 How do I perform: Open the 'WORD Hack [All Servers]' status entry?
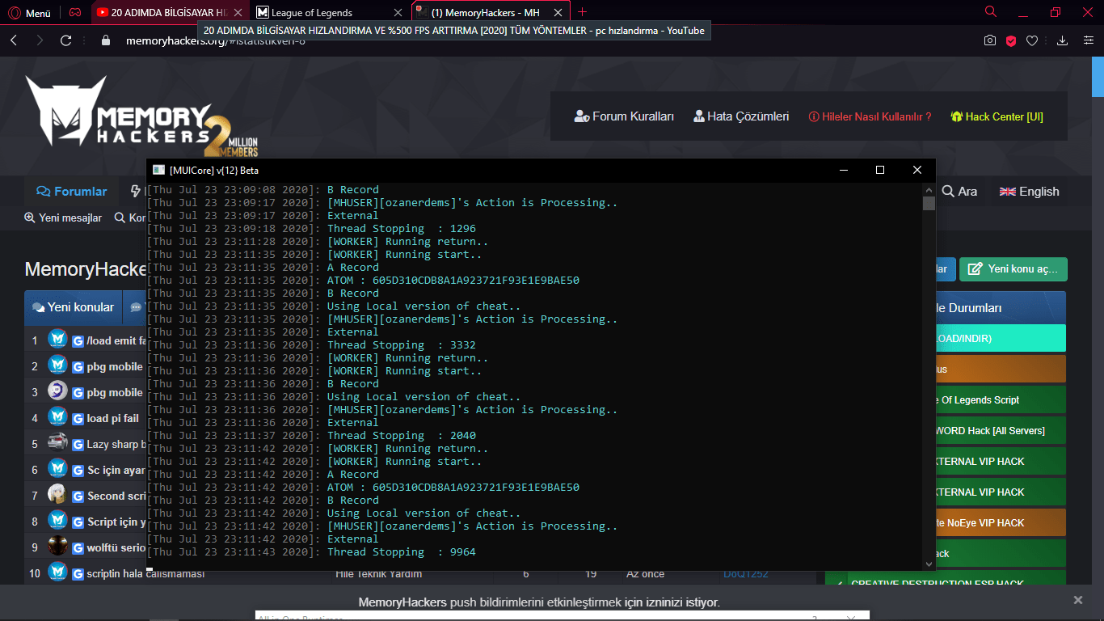click(1002, 430)
